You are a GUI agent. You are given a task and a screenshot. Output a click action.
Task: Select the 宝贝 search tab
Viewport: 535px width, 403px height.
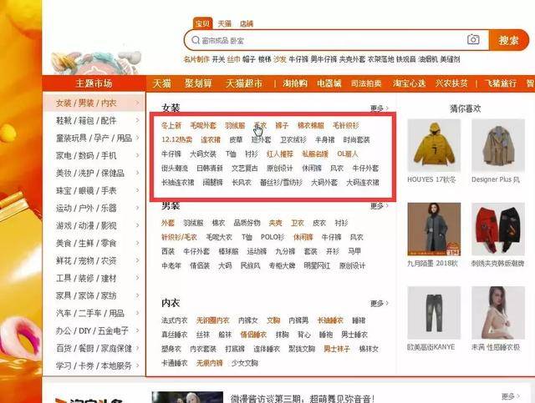click(x=202, y=23)
